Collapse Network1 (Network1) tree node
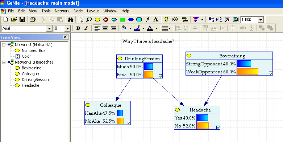The height and width of the screenshot is (142, 283). (4, 45)
